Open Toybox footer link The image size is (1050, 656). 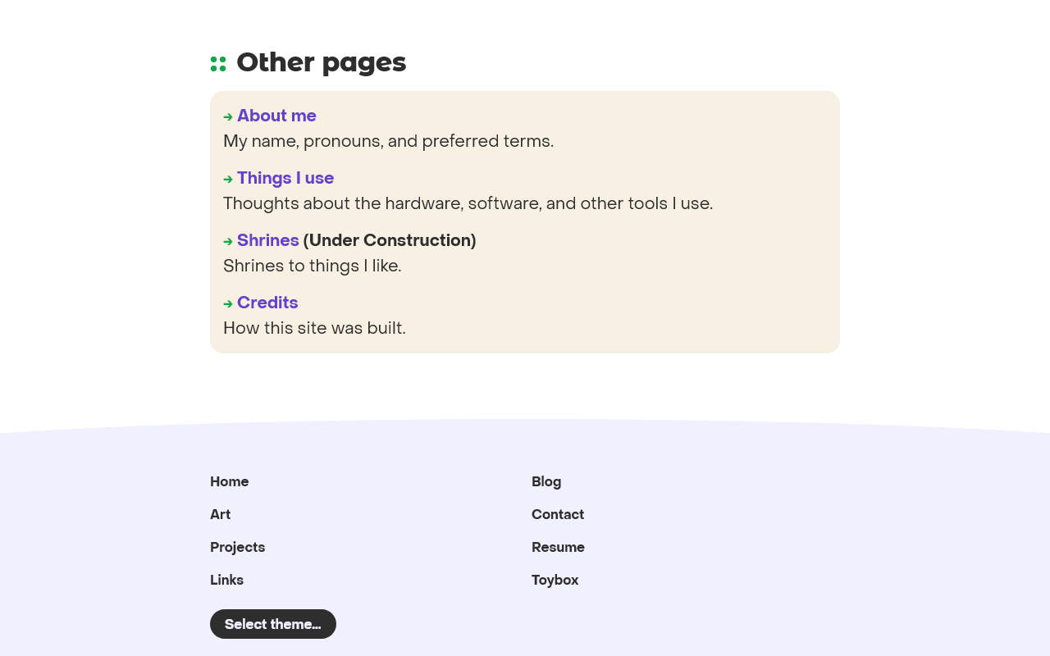pyautogui.click(x=555, y=580)
